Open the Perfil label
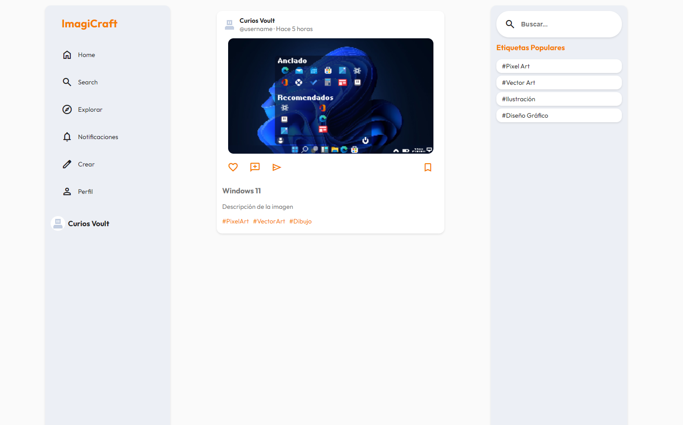This screenshot has width=683, height=425. (85, 192)
